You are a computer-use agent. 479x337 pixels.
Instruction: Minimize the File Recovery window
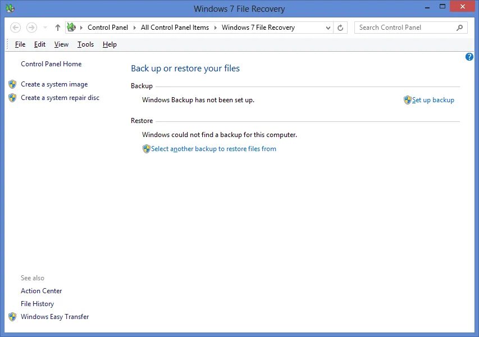(427, 7)
